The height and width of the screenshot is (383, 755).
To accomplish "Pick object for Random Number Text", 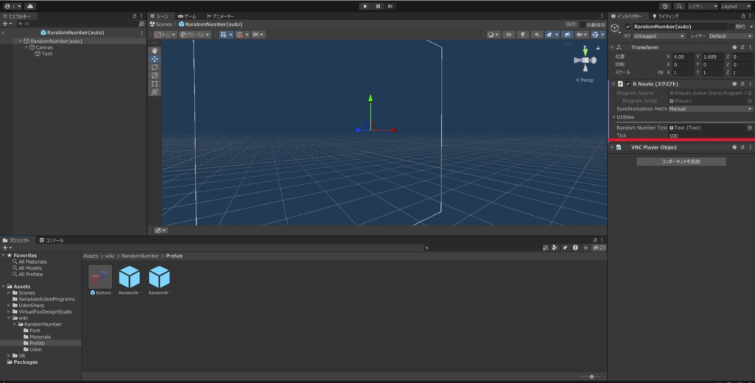I will [x=749, y=127].
